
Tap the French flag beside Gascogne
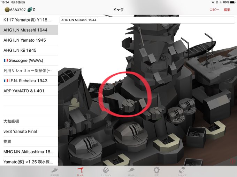tap(6, 60)
